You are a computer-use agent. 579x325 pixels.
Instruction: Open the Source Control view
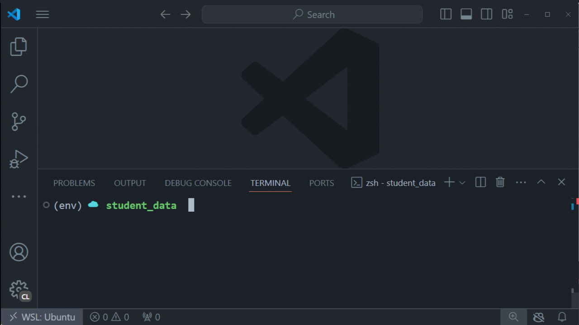tap(18, 121)
